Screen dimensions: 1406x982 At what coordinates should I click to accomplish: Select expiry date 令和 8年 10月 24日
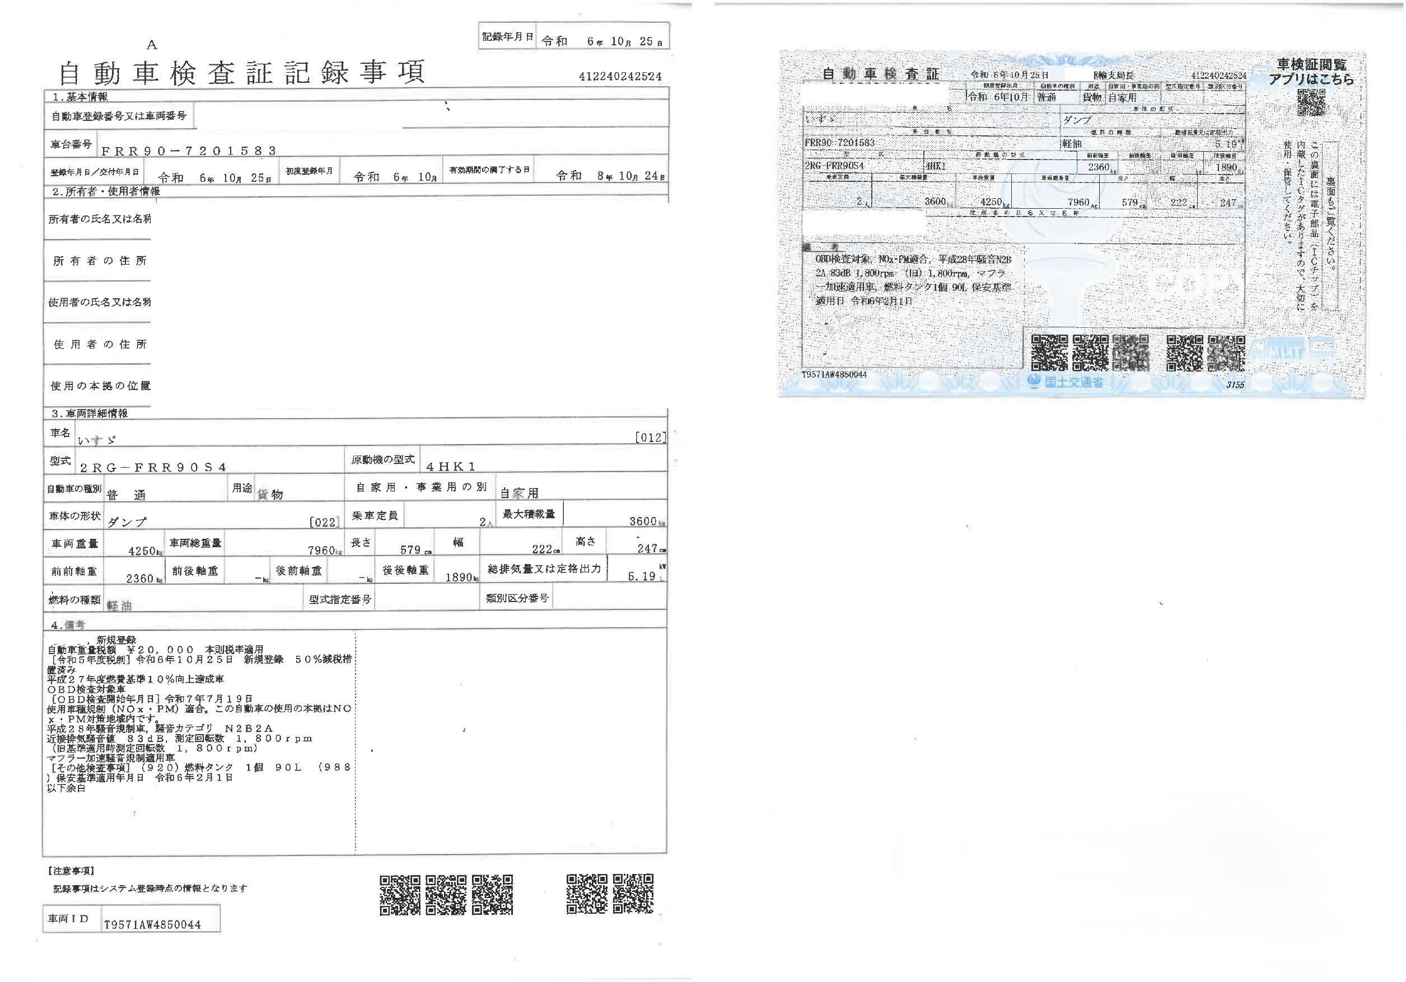[610, 176]
